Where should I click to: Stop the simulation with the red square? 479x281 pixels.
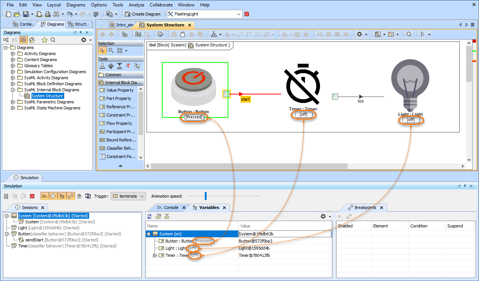point(32,196)
